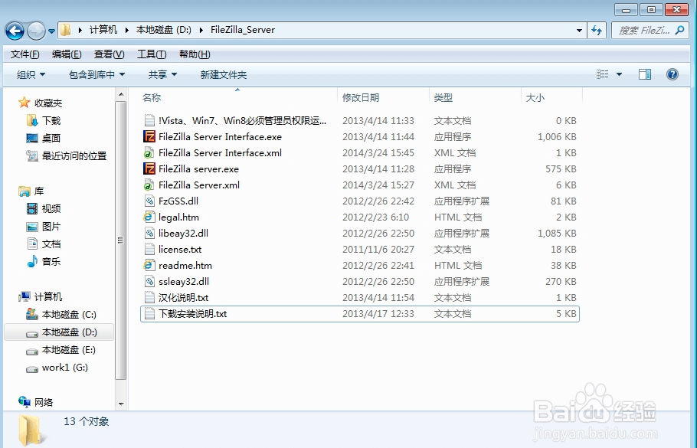Viewport: 697px width, 448px height.
Task: Select the readme.htm file icon
Action: tap(149, 265)
